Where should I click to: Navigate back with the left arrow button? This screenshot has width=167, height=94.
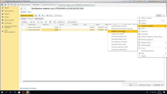click(x=22, y=8)
